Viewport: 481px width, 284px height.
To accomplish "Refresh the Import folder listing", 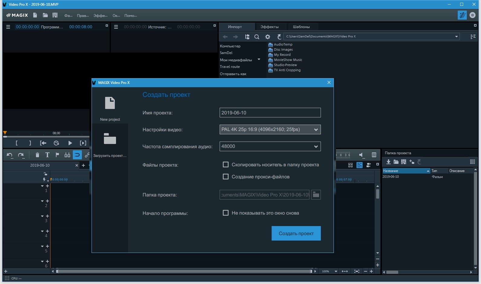I will (279, 37).
